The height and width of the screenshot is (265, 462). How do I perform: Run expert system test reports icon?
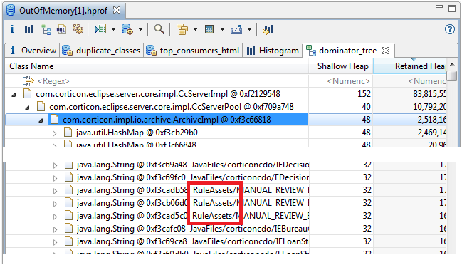click(x=100, y=29)
